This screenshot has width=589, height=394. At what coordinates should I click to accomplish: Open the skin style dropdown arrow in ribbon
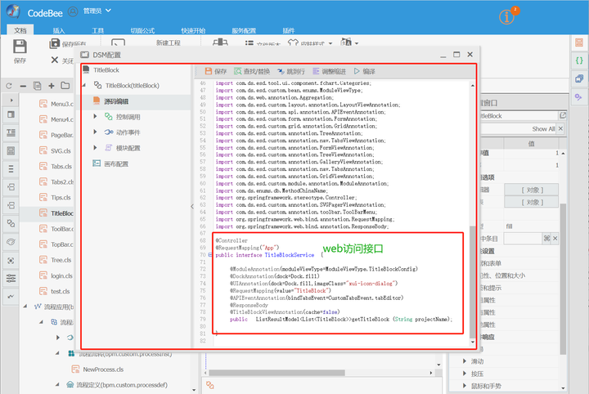[330, 43]
